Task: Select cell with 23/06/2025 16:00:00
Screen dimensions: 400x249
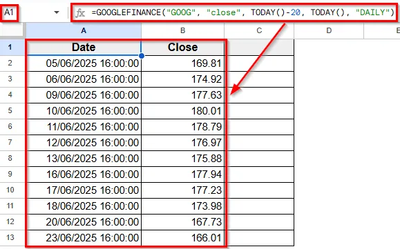Action: click(x=84, y=237)
